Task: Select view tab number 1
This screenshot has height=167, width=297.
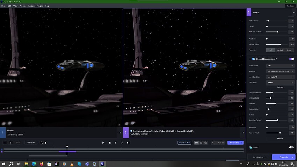Action: tap(3, 132)
